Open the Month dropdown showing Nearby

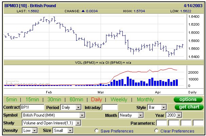click(x=131, y=115)
